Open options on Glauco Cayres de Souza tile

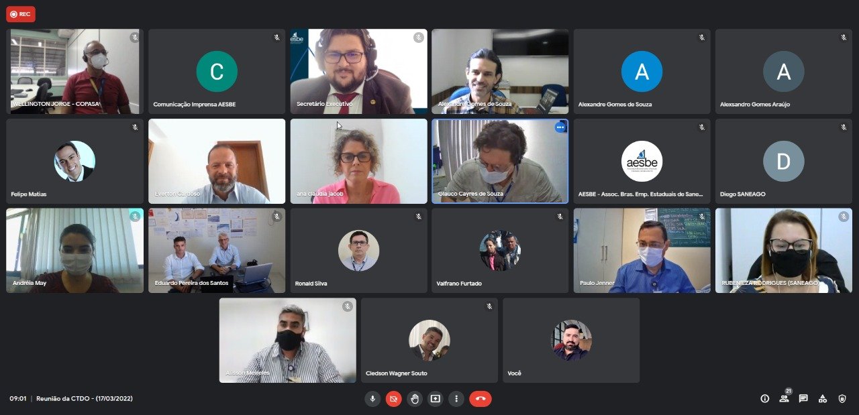pyautogui.click(x=560, y=127)
